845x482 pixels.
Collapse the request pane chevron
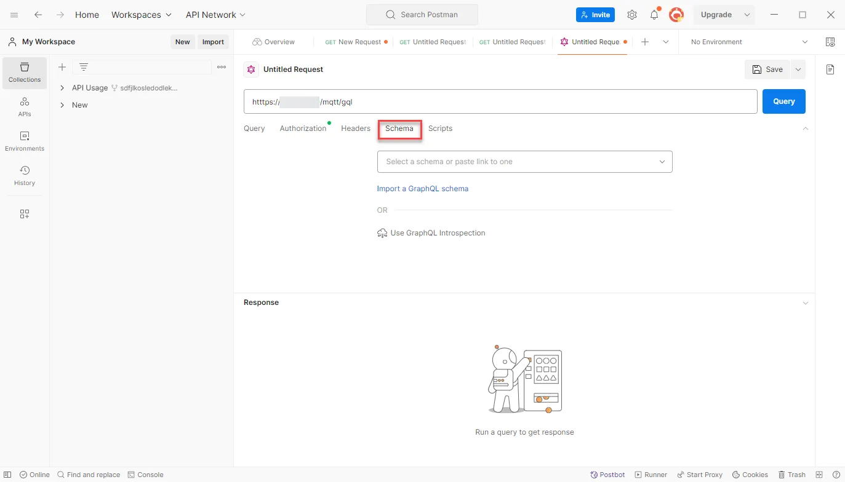pyautogui.click(x=806, y=128)
